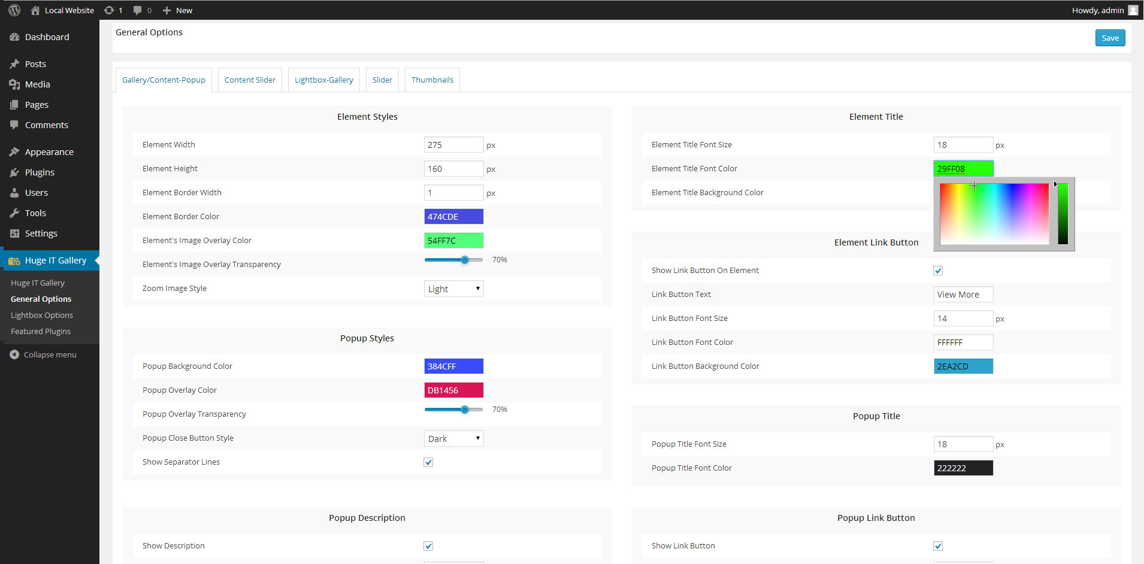This screenshot has height=564, width=1144.
Task: Click the Settings icon in sidebar
Action: tap(14, 234)
